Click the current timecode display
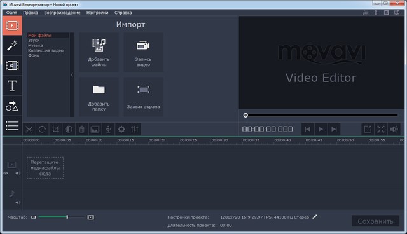The height and width of the screenshot is (234, 407). point(267,129)
